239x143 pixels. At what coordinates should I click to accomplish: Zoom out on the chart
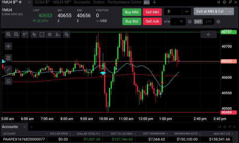pos(16,34)
